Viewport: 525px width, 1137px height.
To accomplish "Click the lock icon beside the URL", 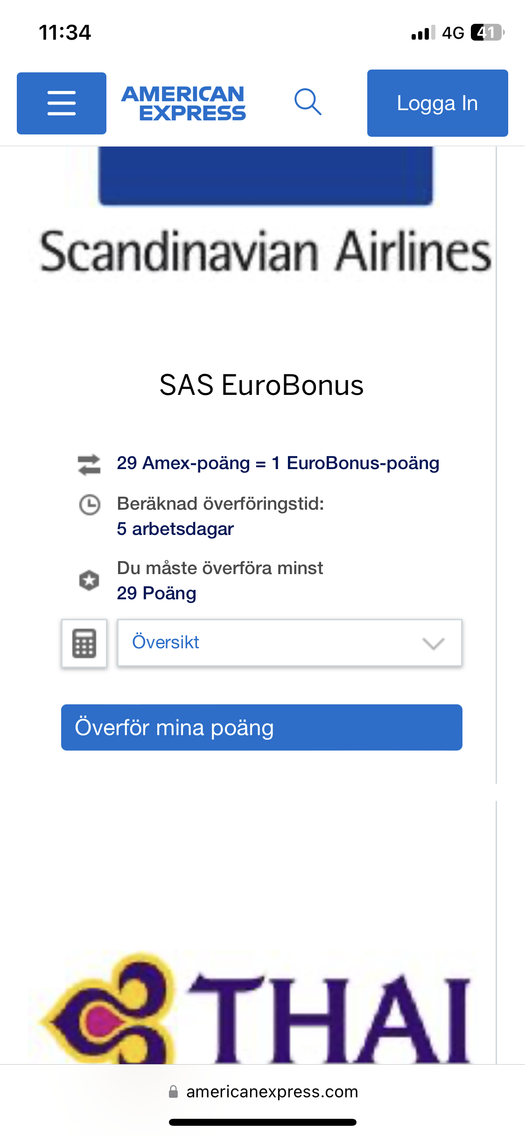I will [x=173, y=1092].
